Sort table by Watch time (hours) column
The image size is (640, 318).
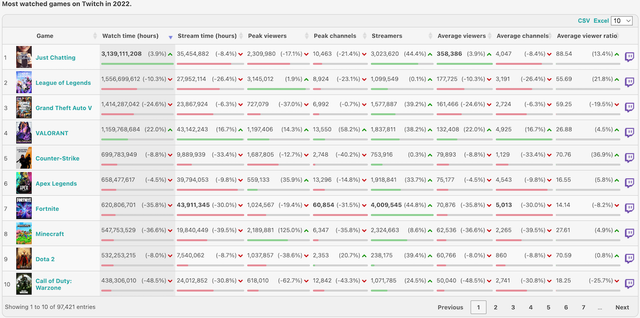(130, 36)
